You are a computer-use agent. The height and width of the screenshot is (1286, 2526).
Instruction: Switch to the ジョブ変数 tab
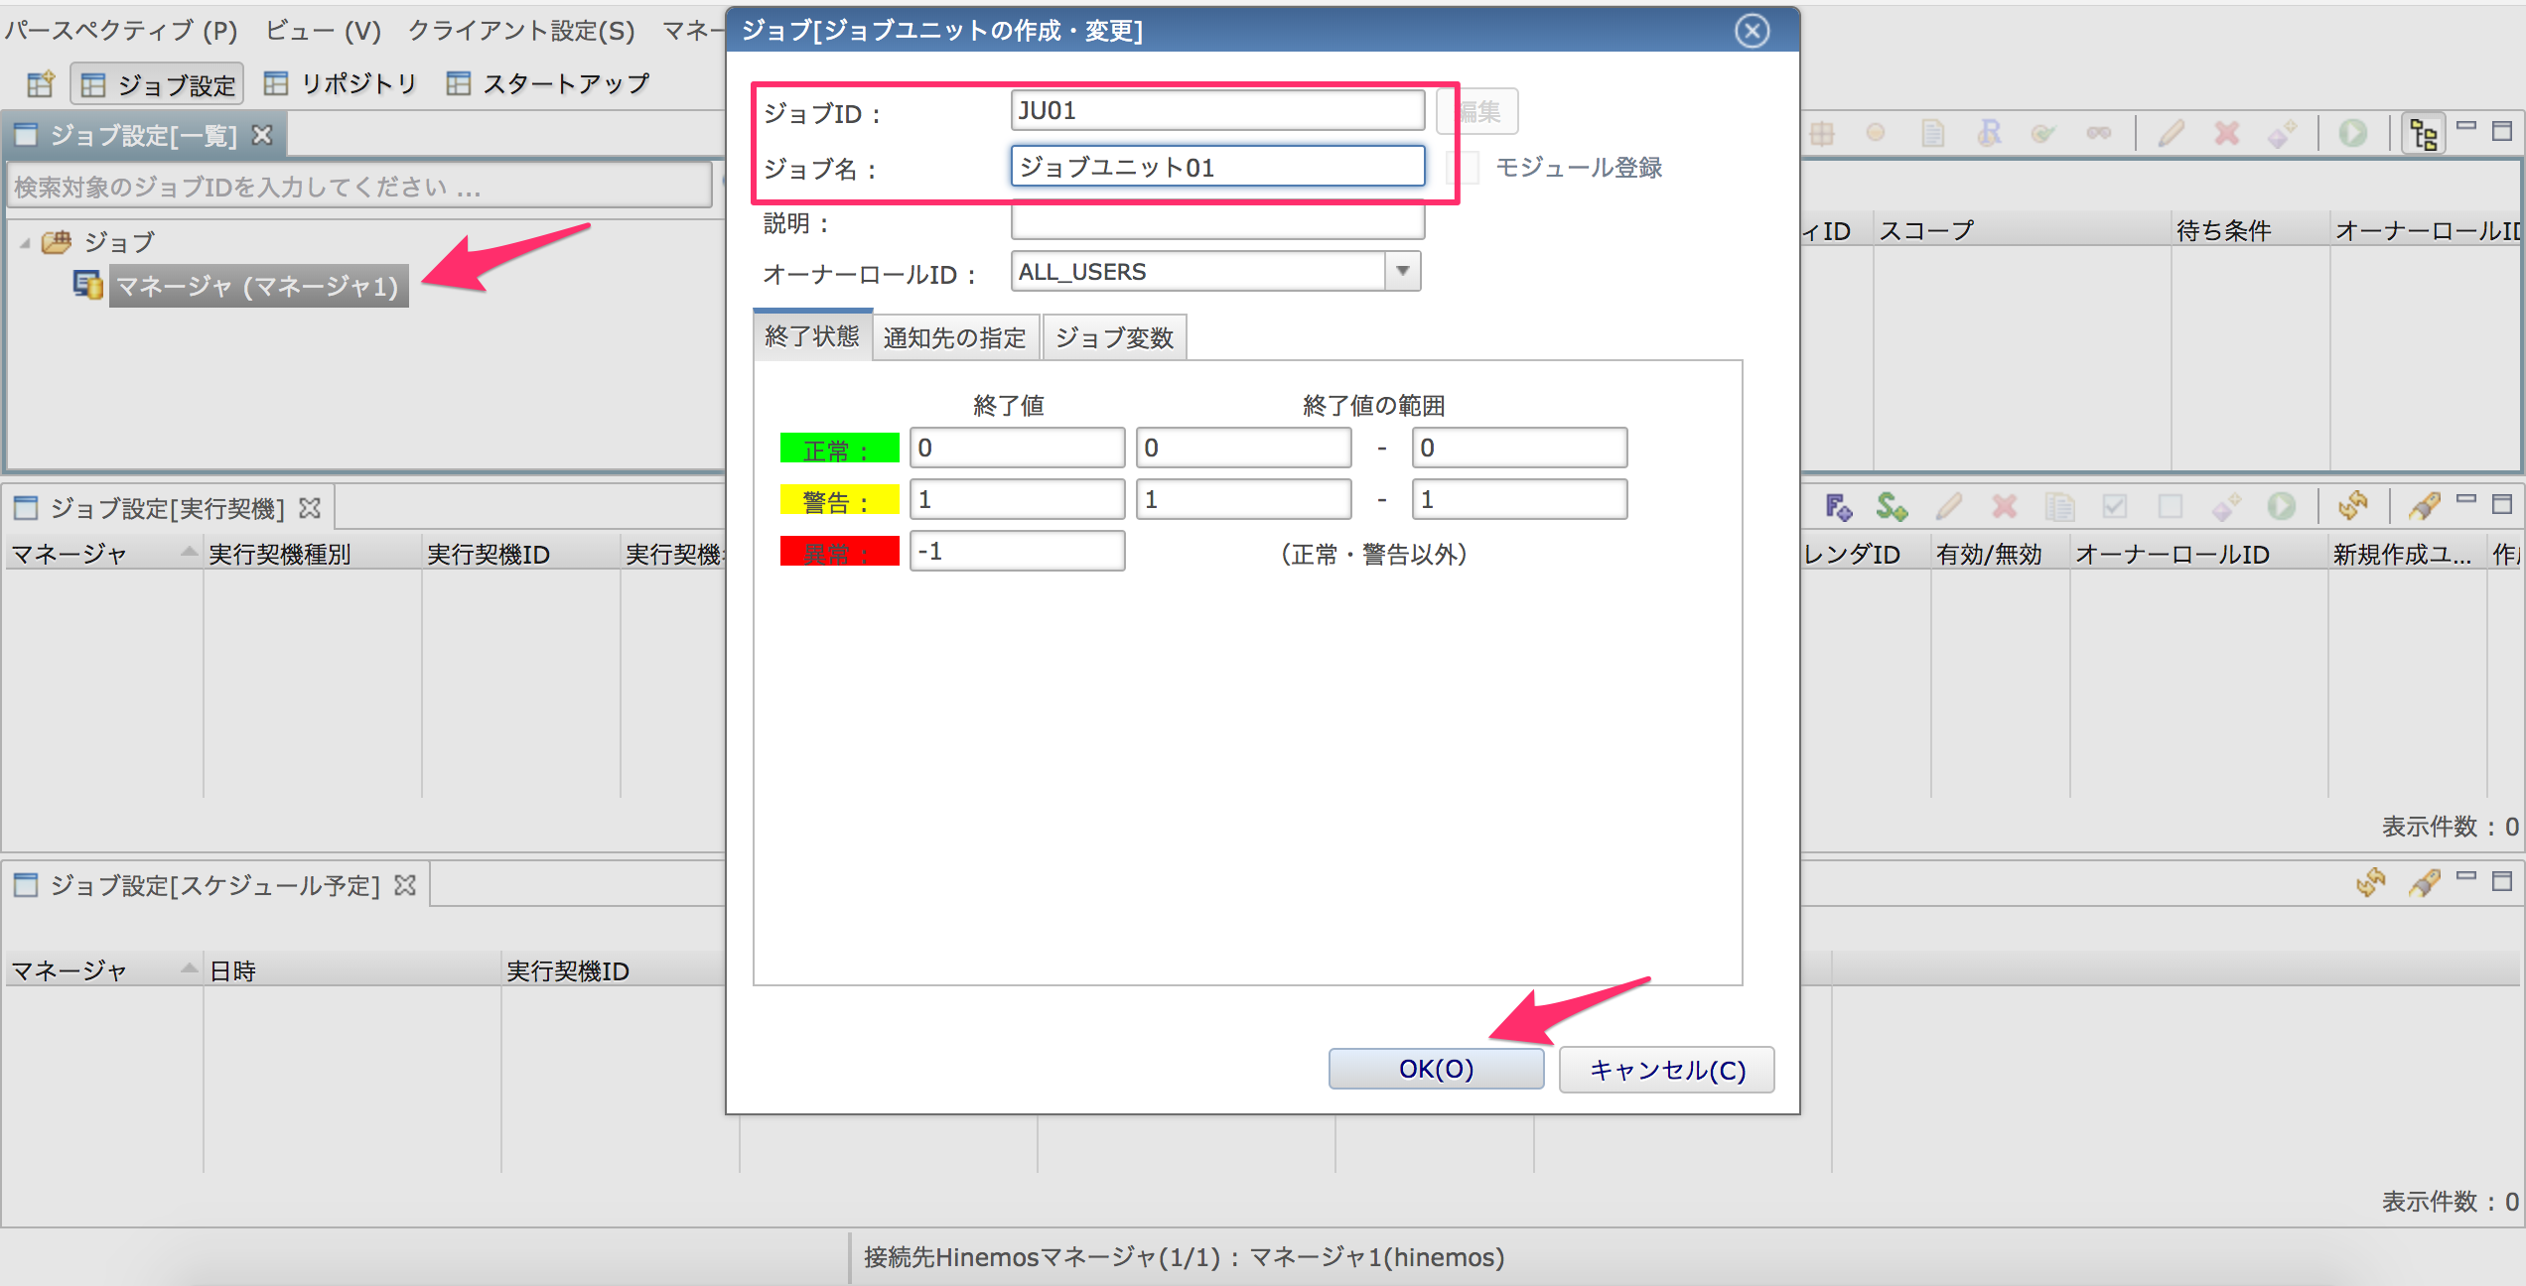coord(1114,337)
